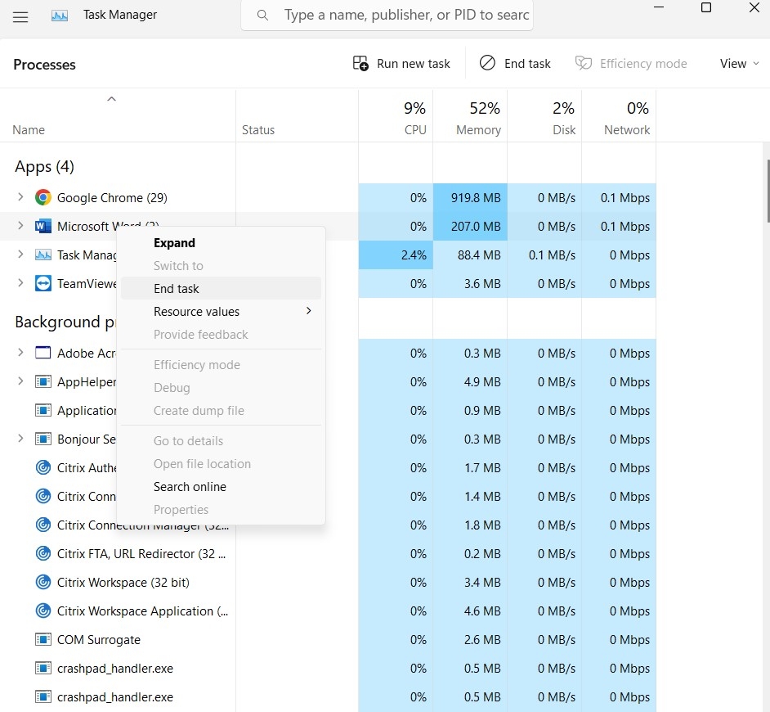Click the COM Surrogate icon
The image size is (770, 712).
(x=43, y=639)
